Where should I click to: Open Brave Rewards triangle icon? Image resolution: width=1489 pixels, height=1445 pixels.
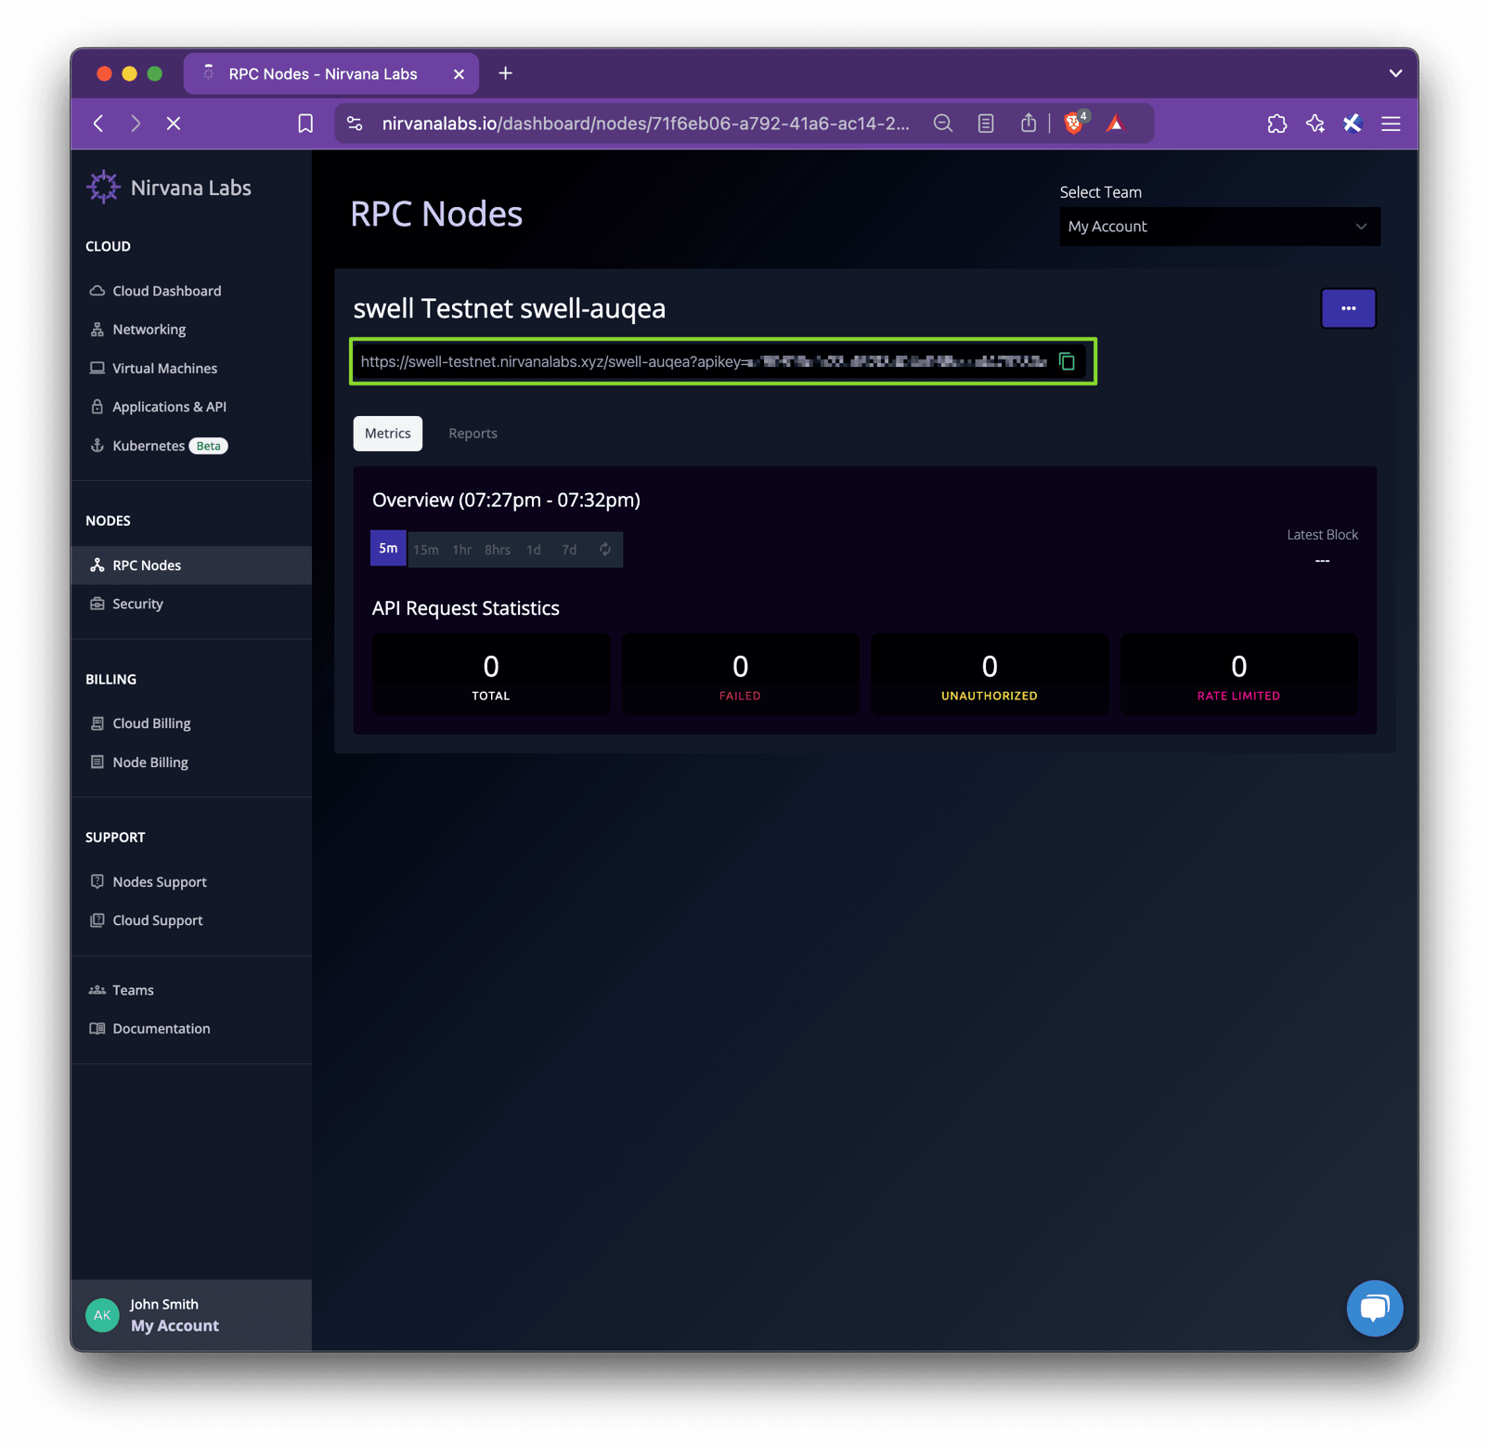(x=1116, y=124)
